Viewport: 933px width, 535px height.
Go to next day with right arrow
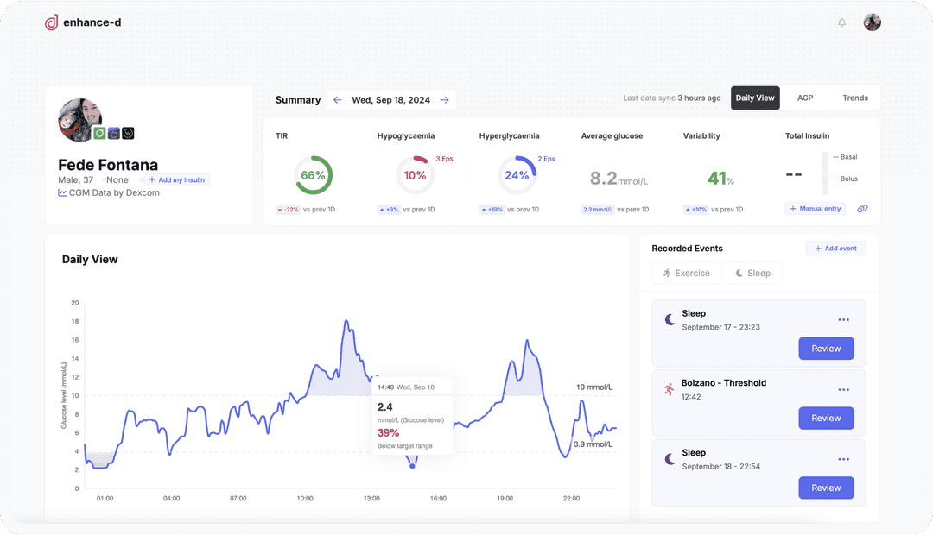445,100
